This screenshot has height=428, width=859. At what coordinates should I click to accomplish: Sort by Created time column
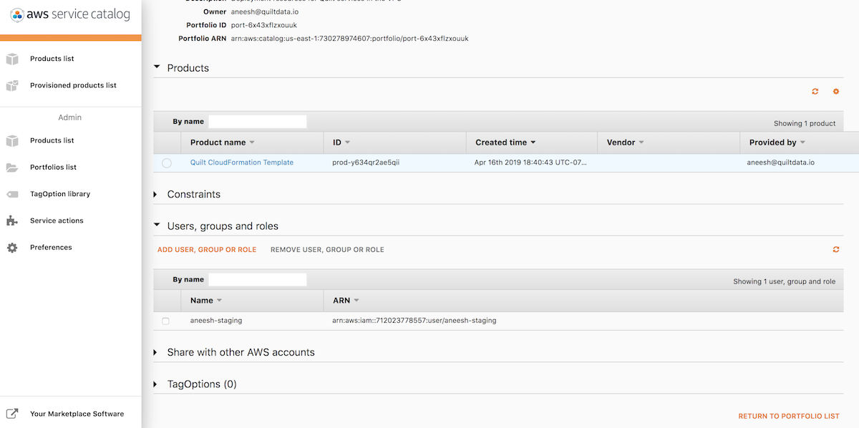click(505, 142)
